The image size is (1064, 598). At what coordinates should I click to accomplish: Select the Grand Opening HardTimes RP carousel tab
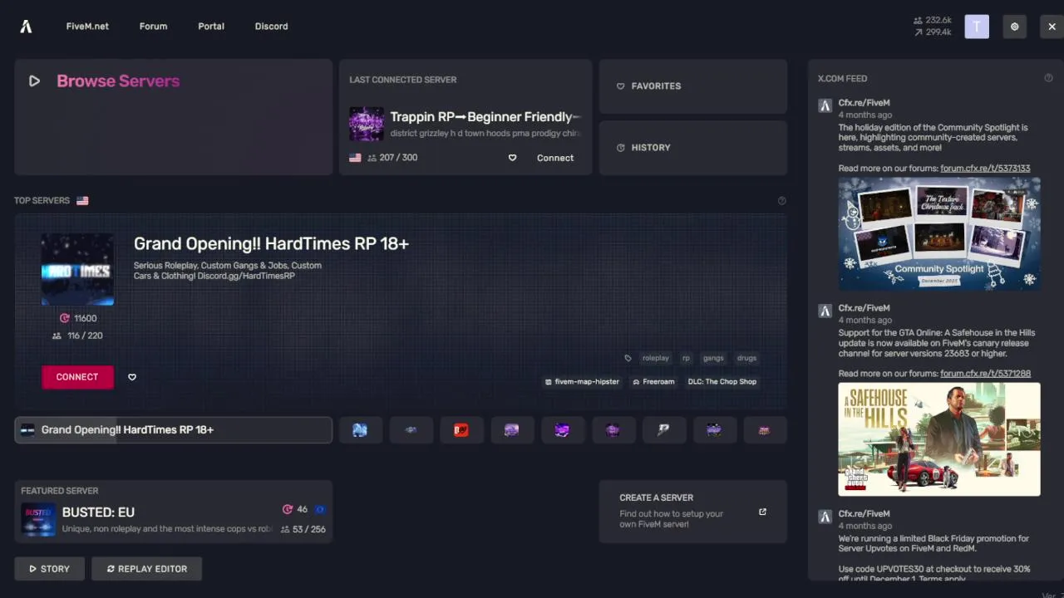173,430
